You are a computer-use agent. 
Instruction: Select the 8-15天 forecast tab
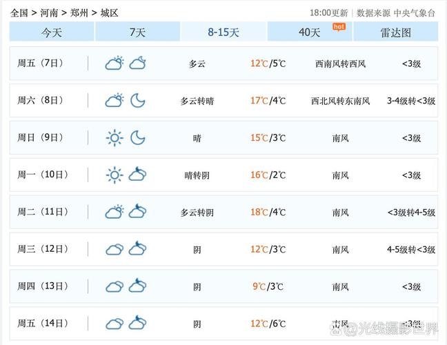point(223,32)
